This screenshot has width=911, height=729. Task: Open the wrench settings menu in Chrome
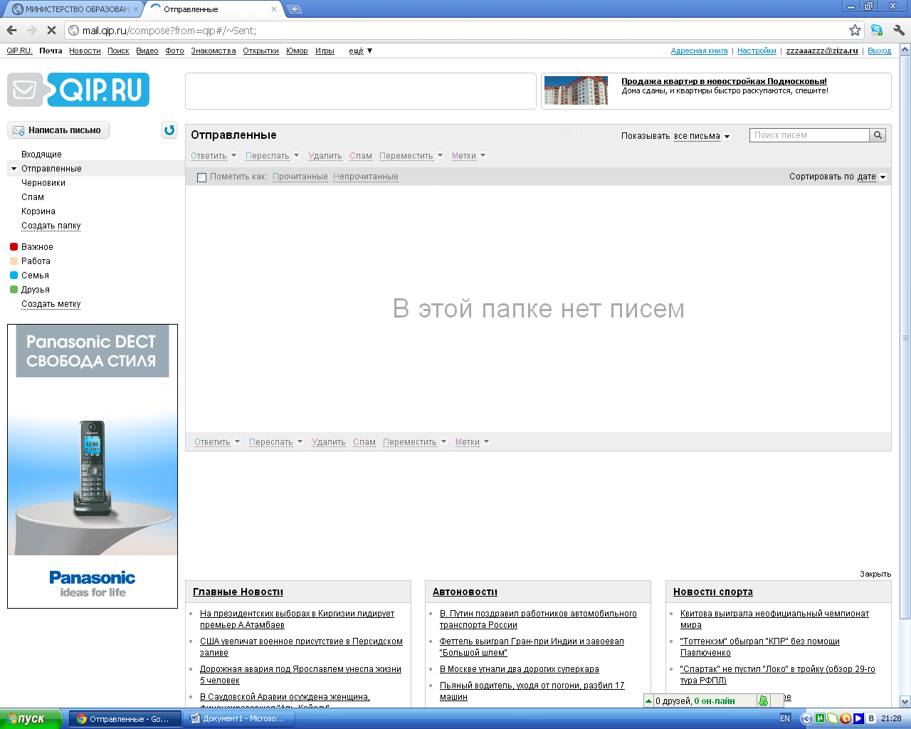click(899, 30)
